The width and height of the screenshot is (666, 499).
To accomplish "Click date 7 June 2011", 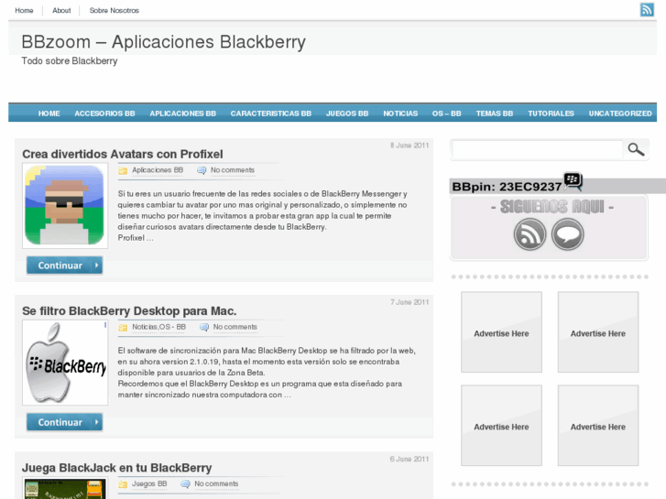I will (x=409, y=302).
